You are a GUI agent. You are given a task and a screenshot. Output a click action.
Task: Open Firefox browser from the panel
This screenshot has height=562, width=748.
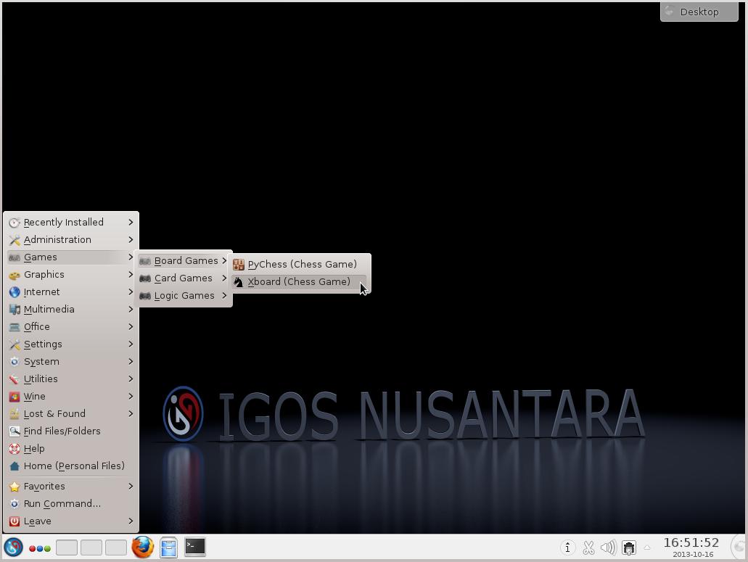coord(142,547)
